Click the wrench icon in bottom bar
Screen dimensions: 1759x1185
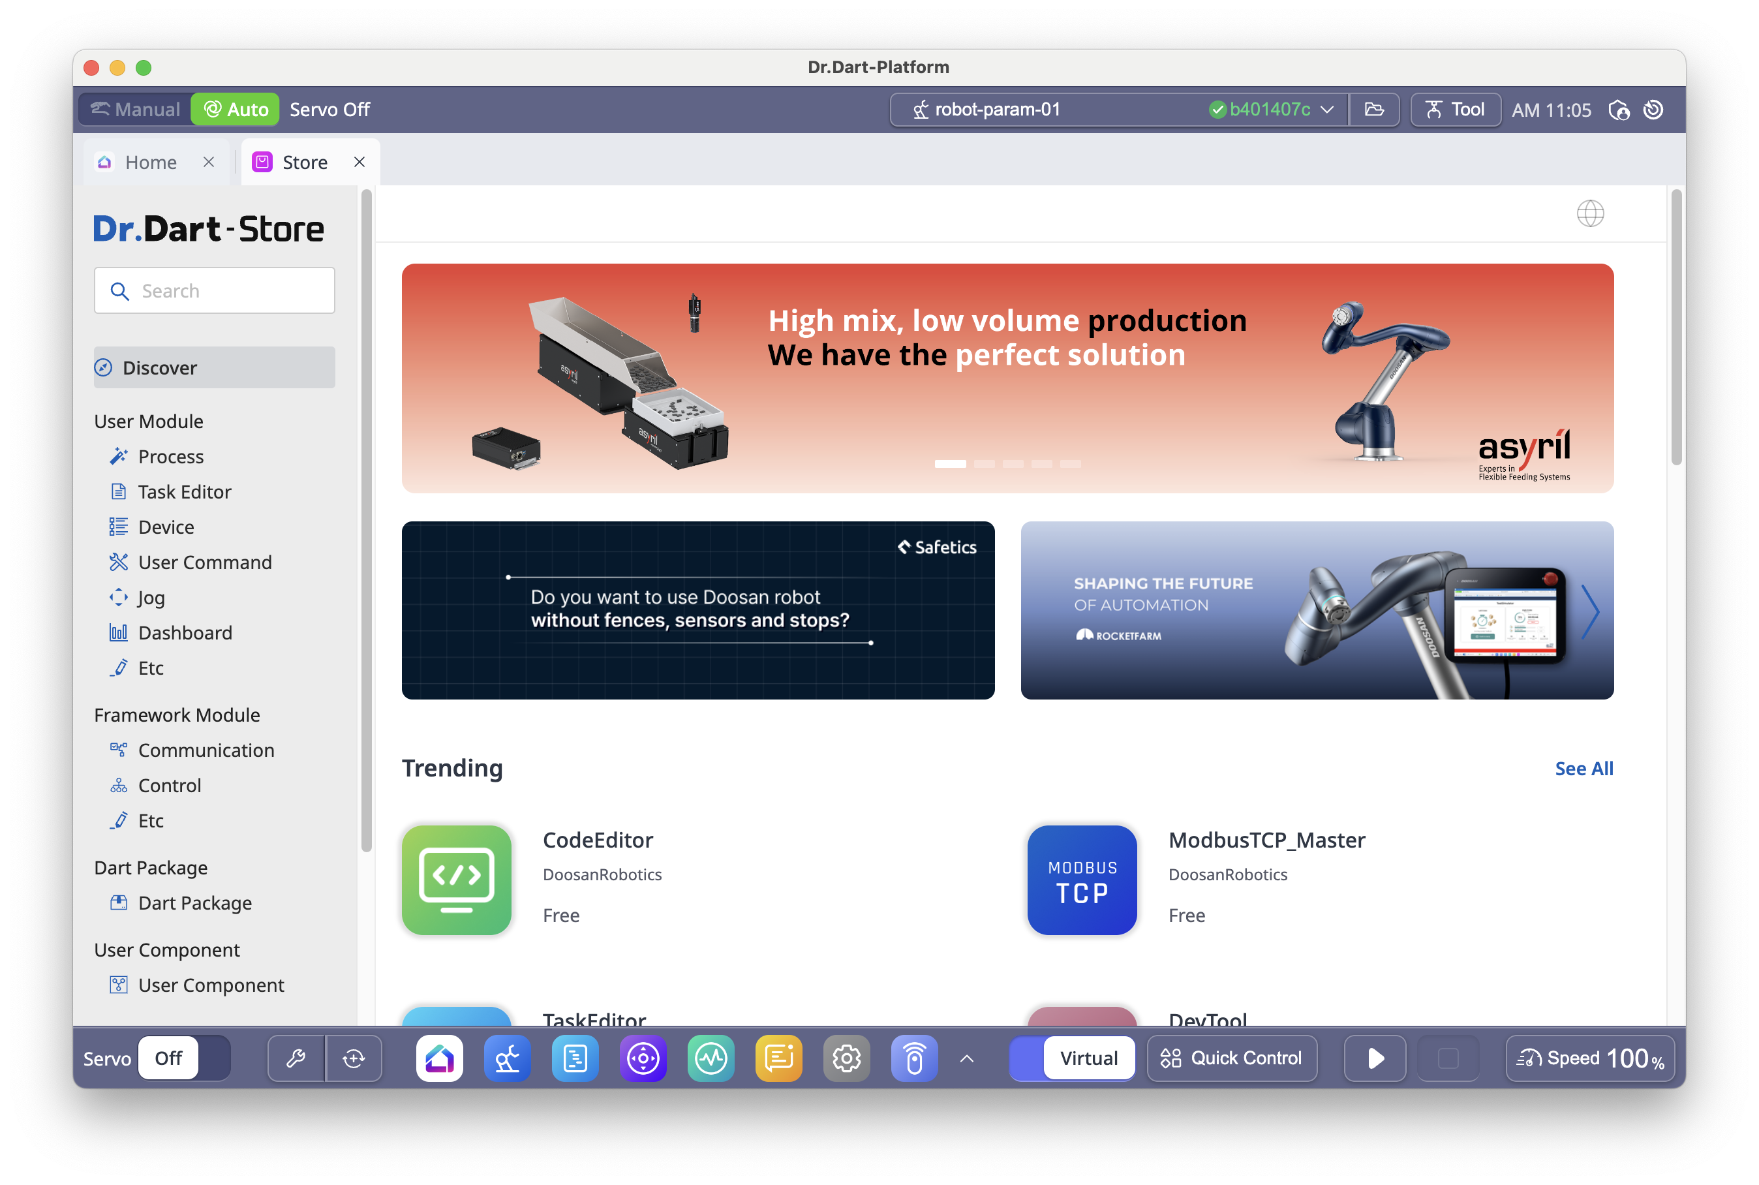click(296, 1058)
